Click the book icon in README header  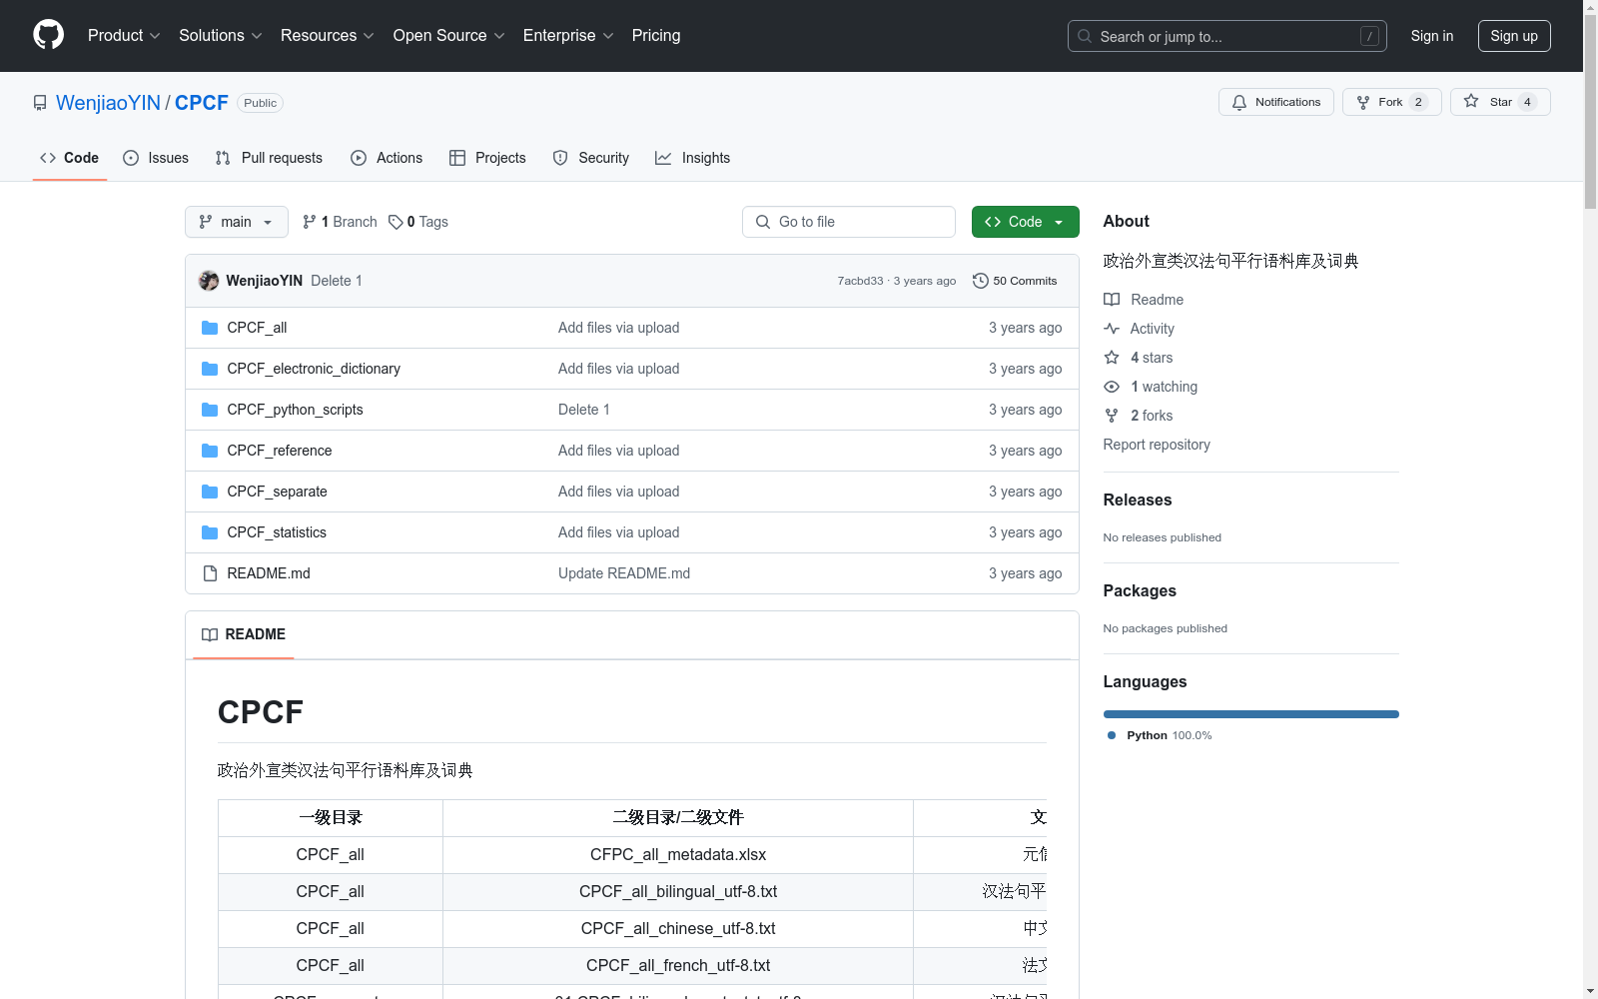tap(210, 634)
